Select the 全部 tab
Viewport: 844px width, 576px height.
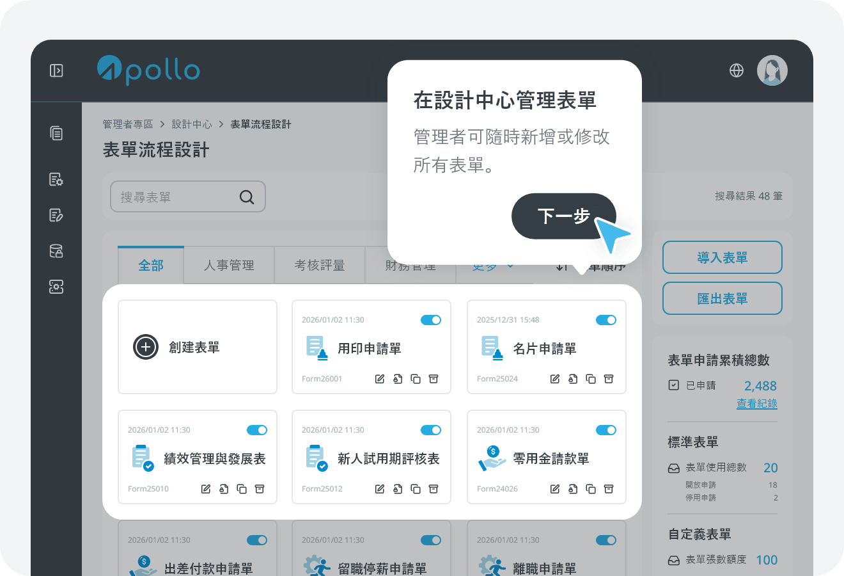click(x=151, y=265)
